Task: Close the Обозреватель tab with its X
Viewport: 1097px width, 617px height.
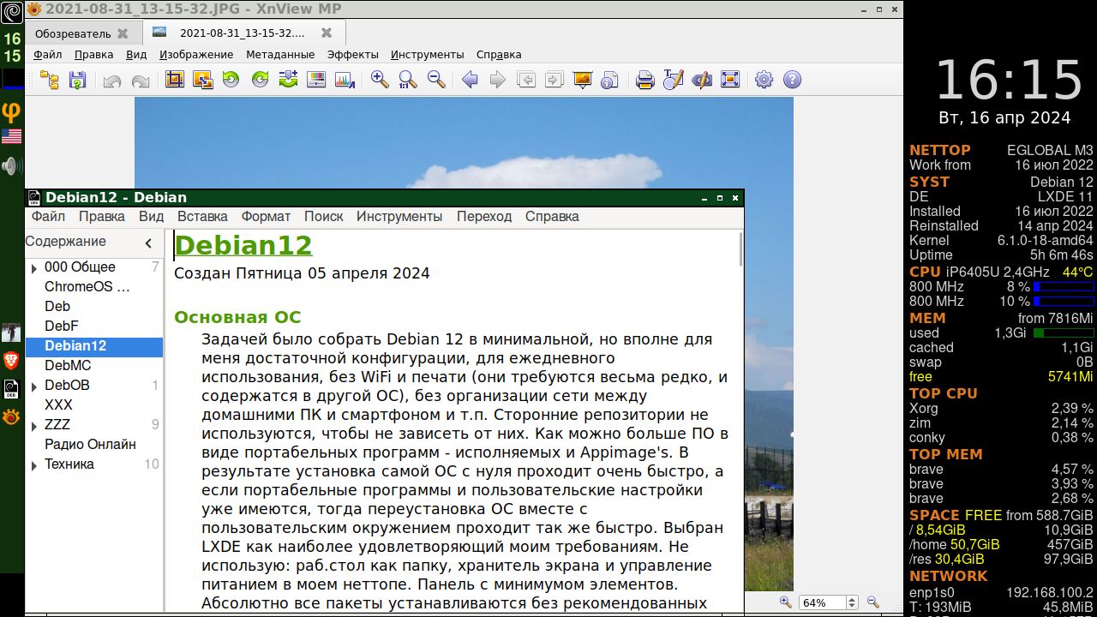Action: 123,33
